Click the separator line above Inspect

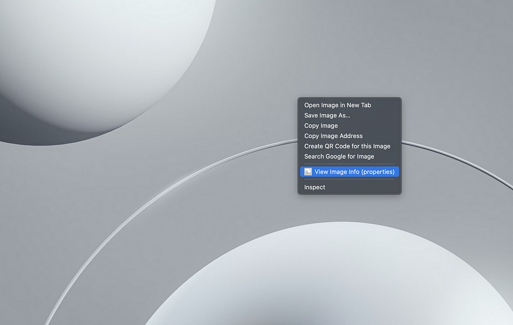coord(349,179)
